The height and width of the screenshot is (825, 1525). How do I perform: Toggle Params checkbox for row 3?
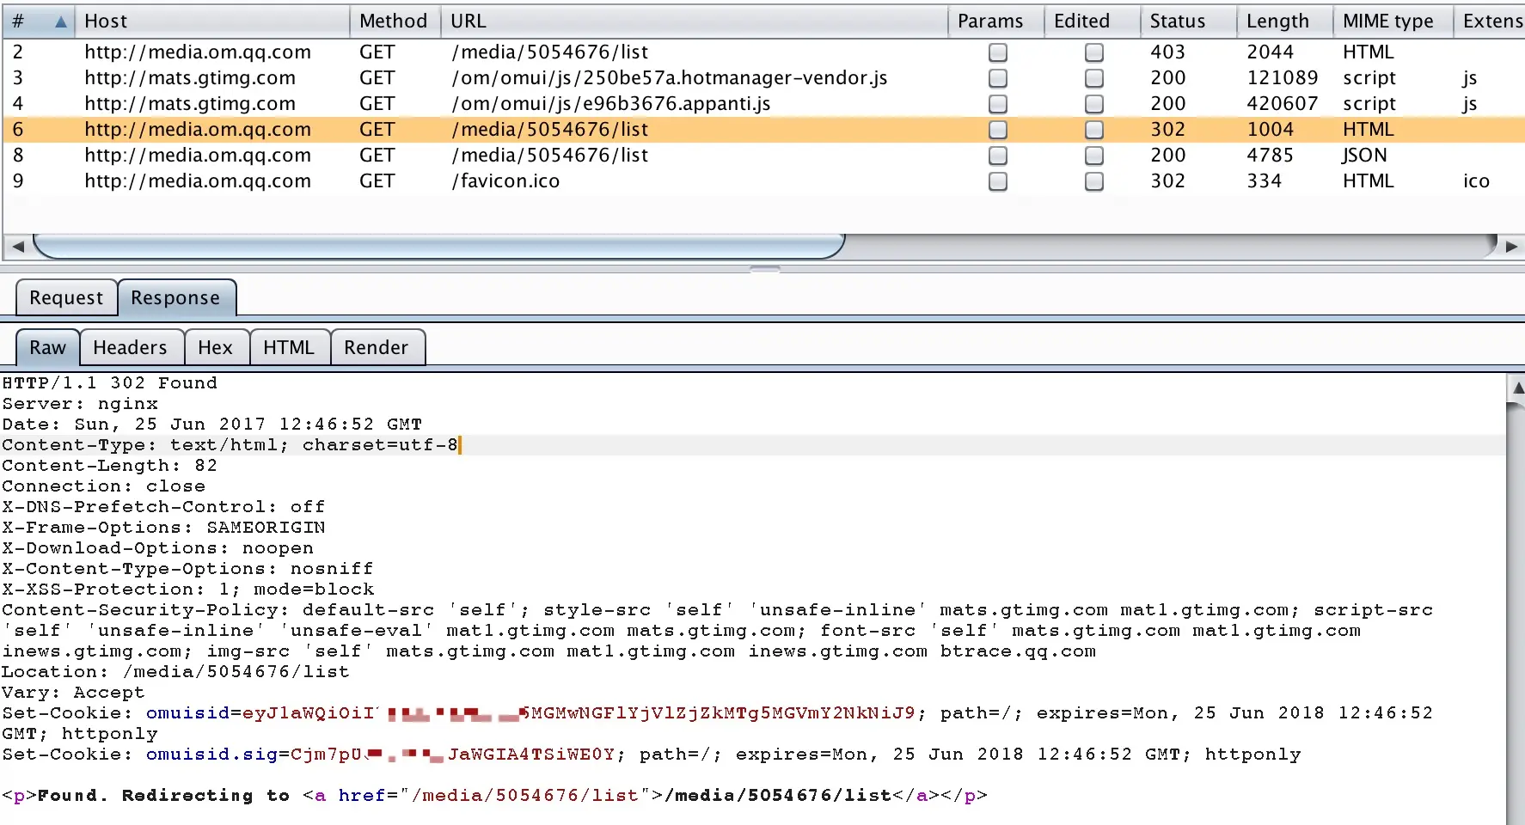(998, 78)
